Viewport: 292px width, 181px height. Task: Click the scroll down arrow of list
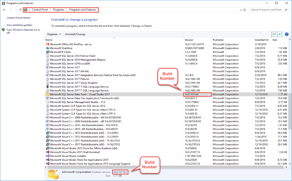pos(290,164)
